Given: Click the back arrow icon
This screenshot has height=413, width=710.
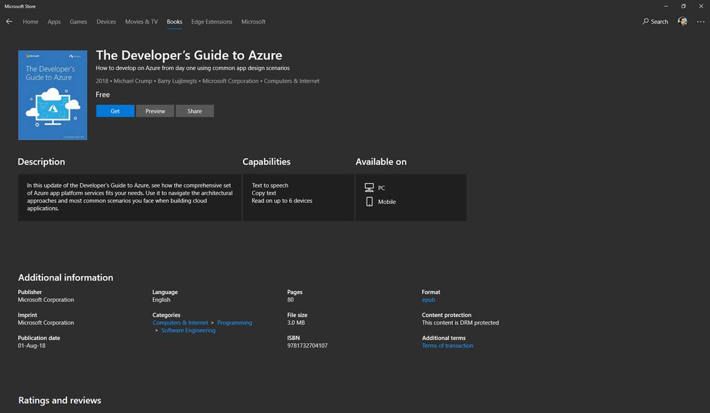Looking at the screenshot, I should point(9,21).
